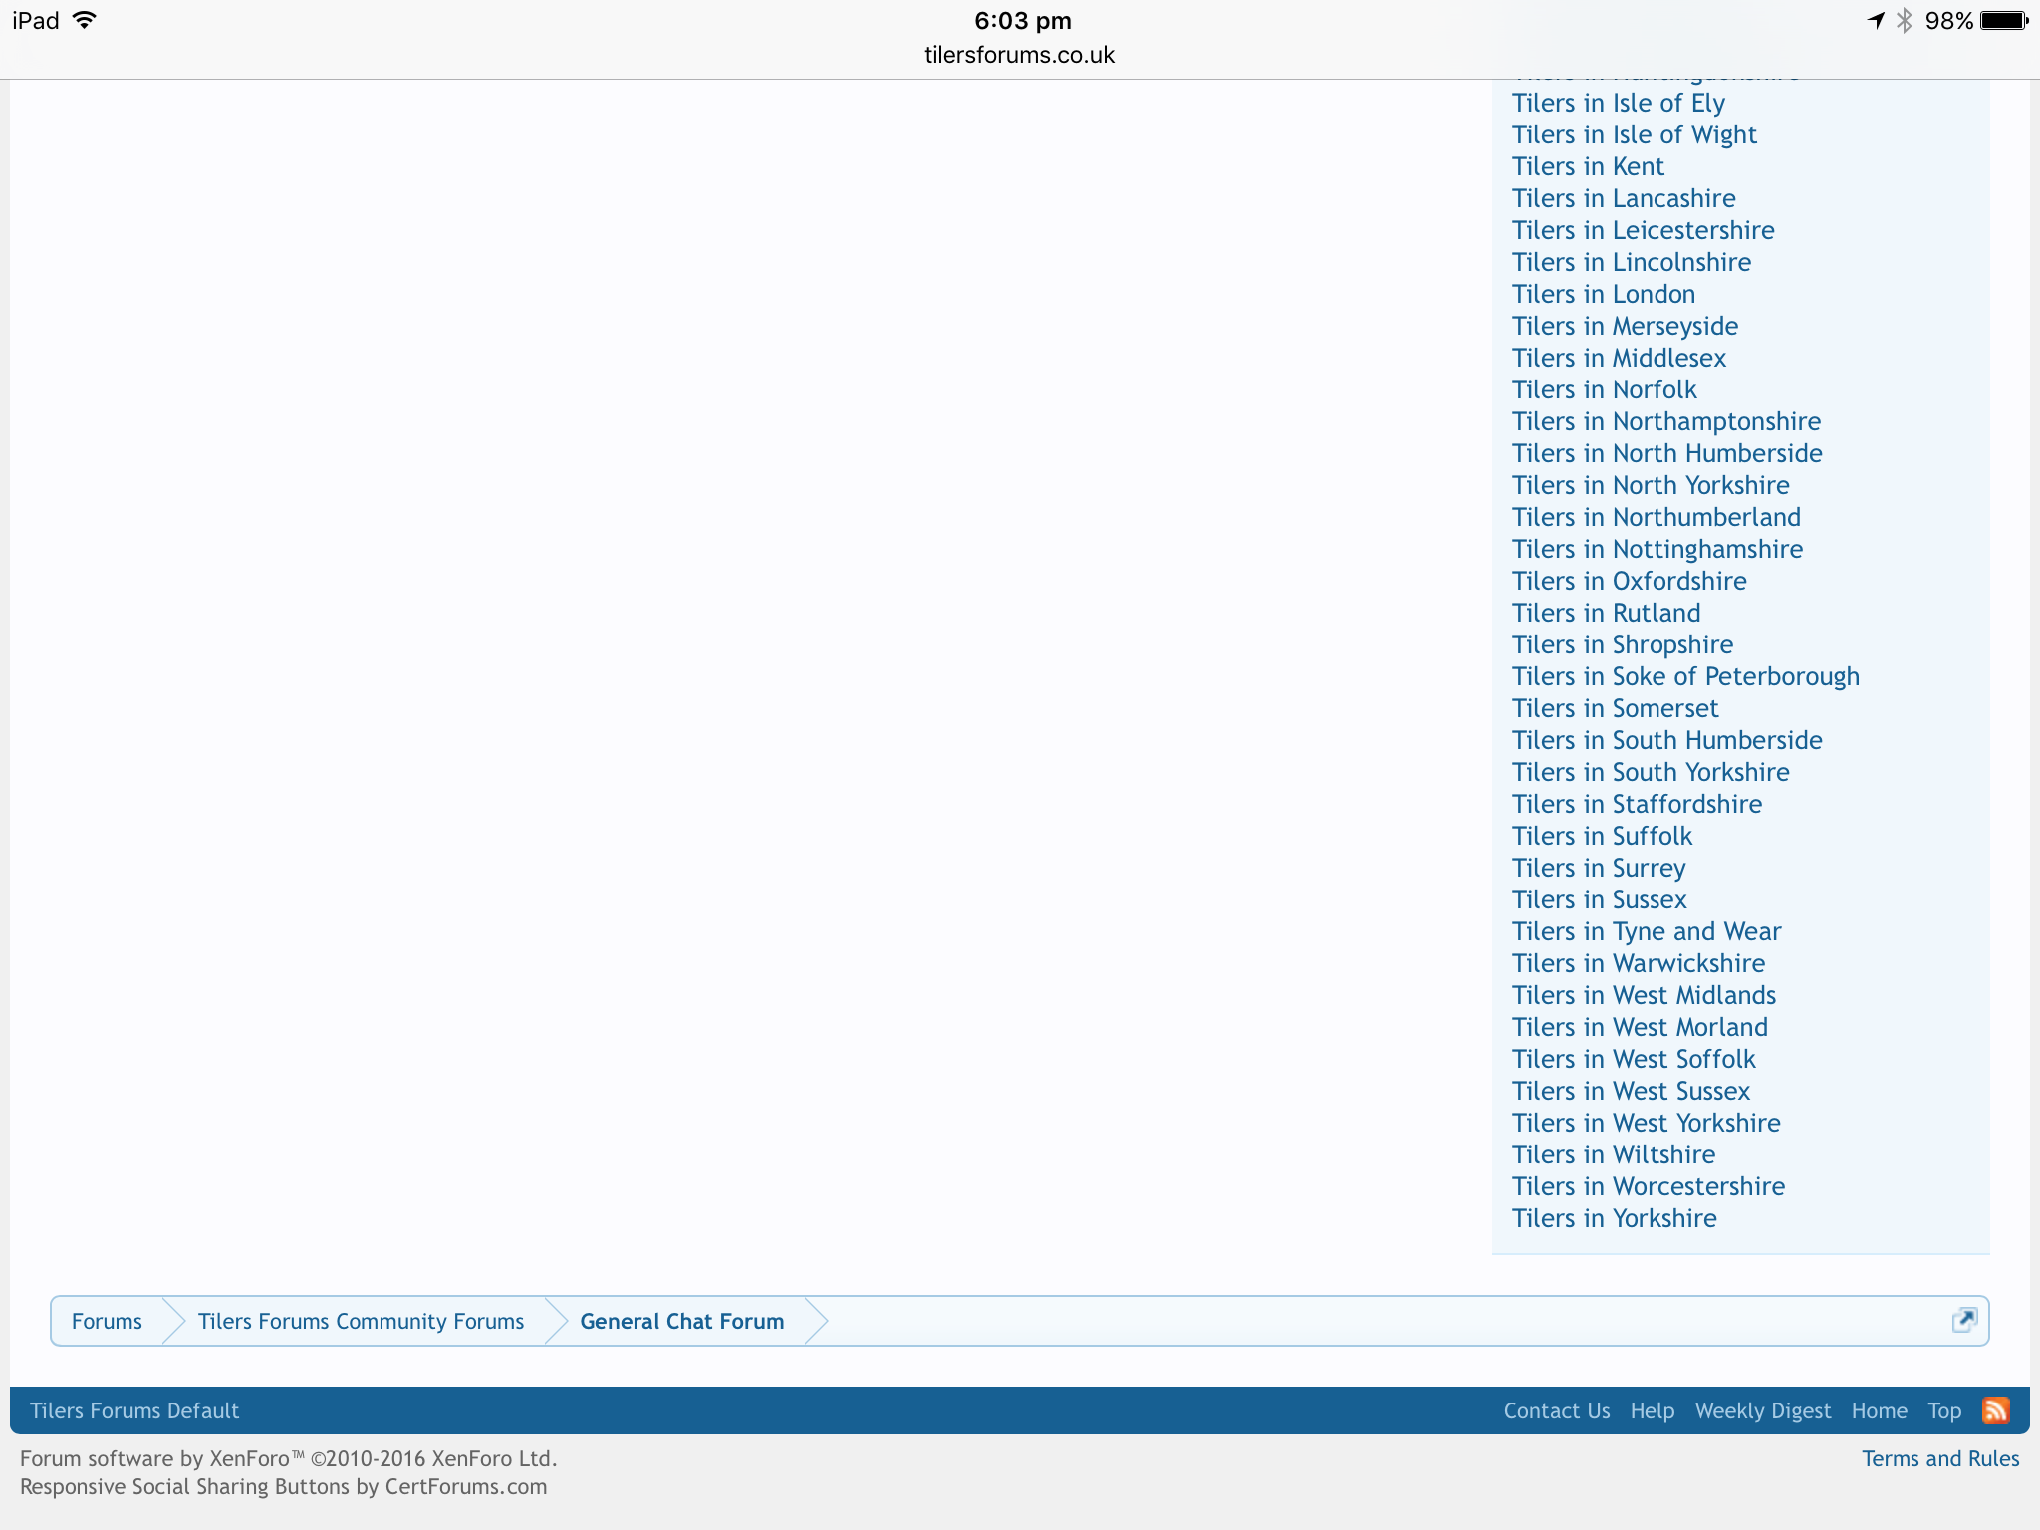2040x1530 pixels.
Task: Open General Chat Forum breadcrumb
Action: point(682,1321)
